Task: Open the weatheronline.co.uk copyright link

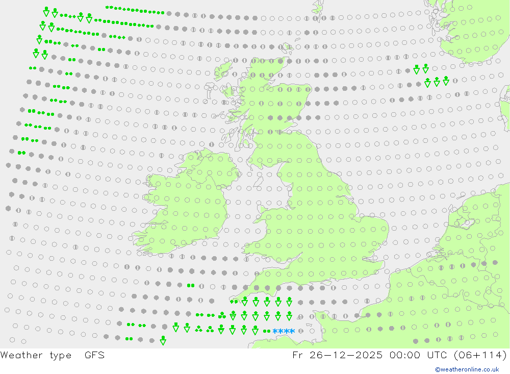Action: tap(467, 369)
